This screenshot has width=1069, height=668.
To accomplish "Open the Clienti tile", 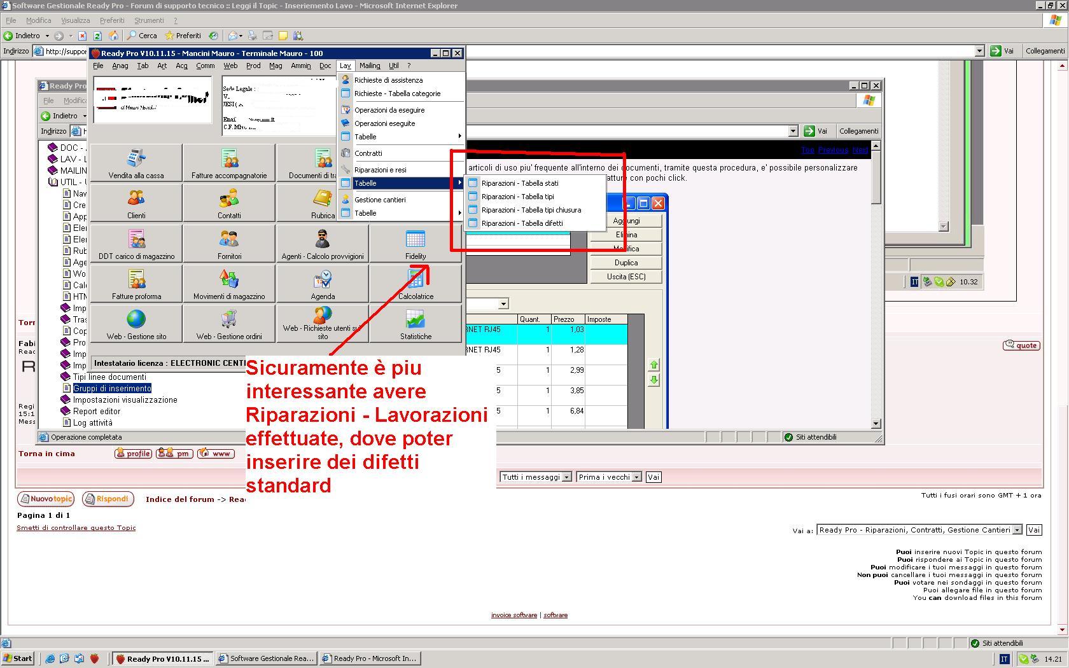I will 136,203.
